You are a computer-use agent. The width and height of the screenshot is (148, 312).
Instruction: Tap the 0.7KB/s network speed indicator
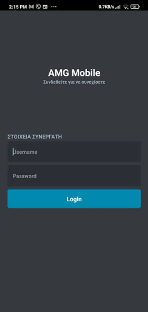coord(107,7)
